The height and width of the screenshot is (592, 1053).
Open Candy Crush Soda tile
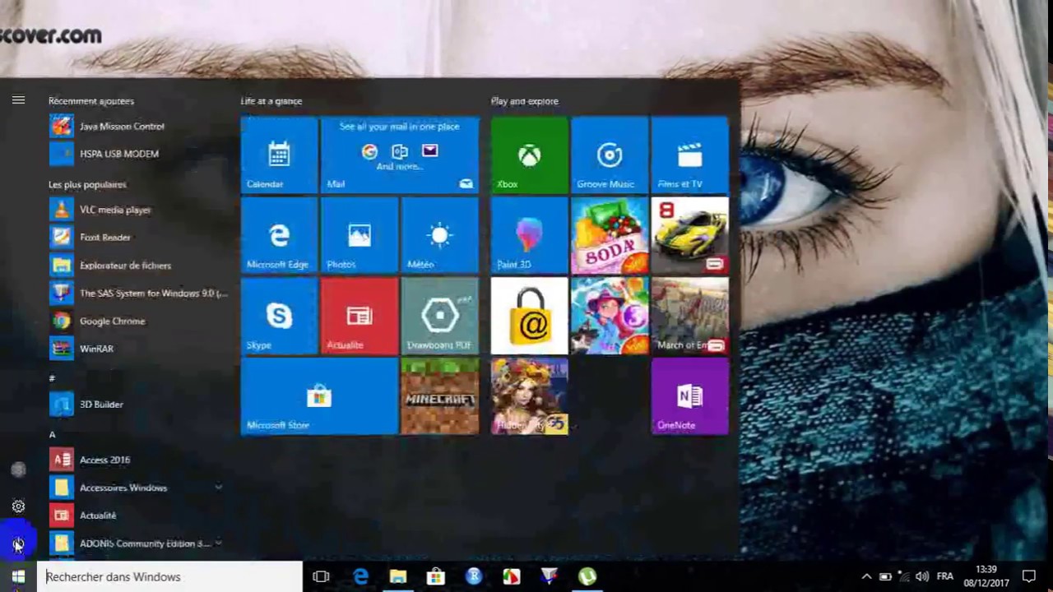[610, 236]
